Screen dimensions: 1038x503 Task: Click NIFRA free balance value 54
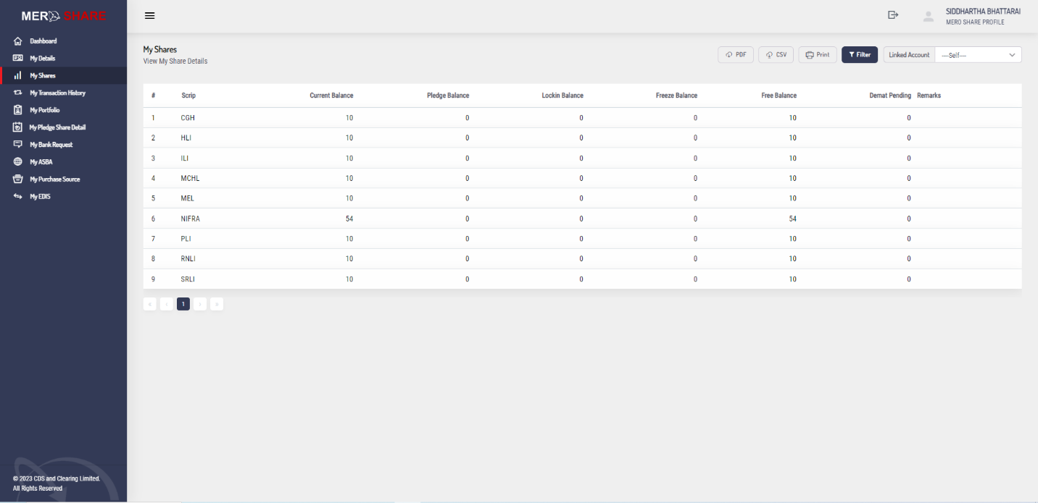tap(792, 219)
